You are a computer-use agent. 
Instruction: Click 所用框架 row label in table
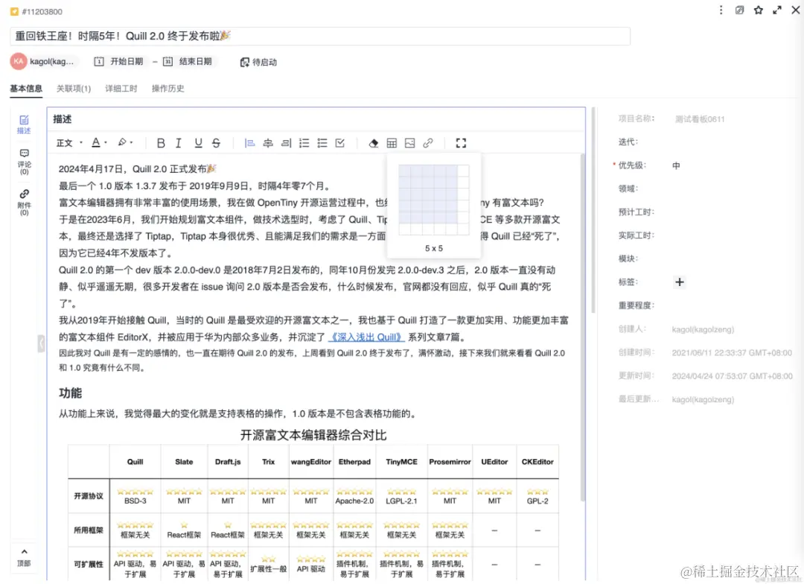click(88, 530)
